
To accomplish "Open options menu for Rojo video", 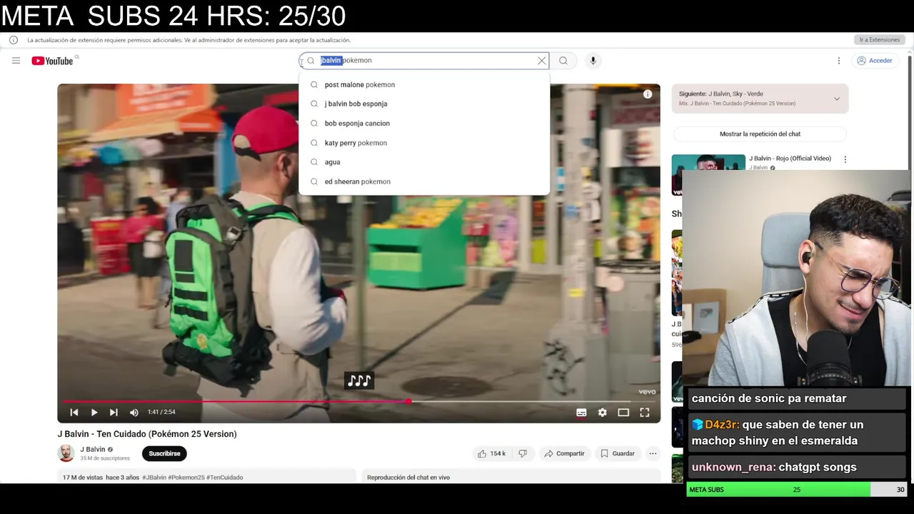I will point(845,159).
